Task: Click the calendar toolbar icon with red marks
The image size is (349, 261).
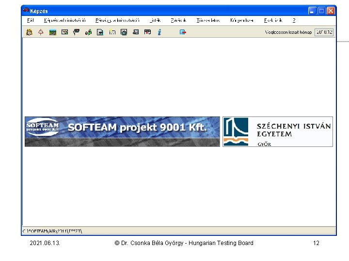Action: pos(147,32)
